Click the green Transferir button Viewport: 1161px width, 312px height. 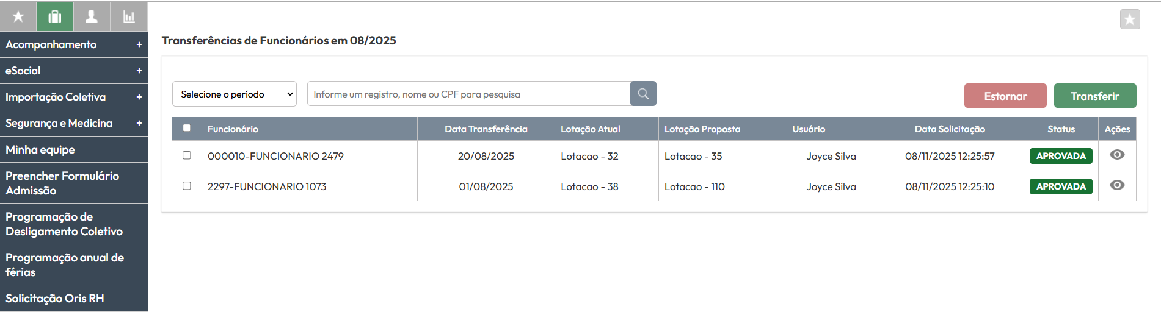coord(1094,96)
